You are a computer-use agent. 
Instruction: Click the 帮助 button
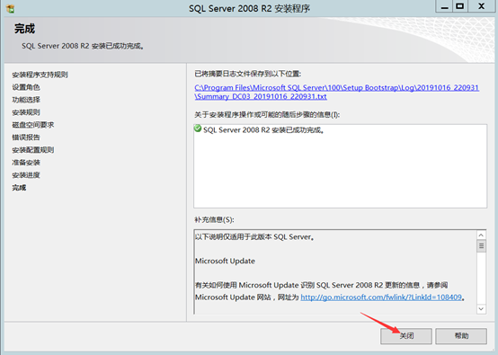point(461,336)
